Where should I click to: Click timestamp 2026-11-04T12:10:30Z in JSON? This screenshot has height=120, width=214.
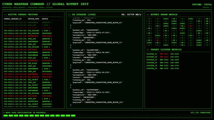pos(91,92)
